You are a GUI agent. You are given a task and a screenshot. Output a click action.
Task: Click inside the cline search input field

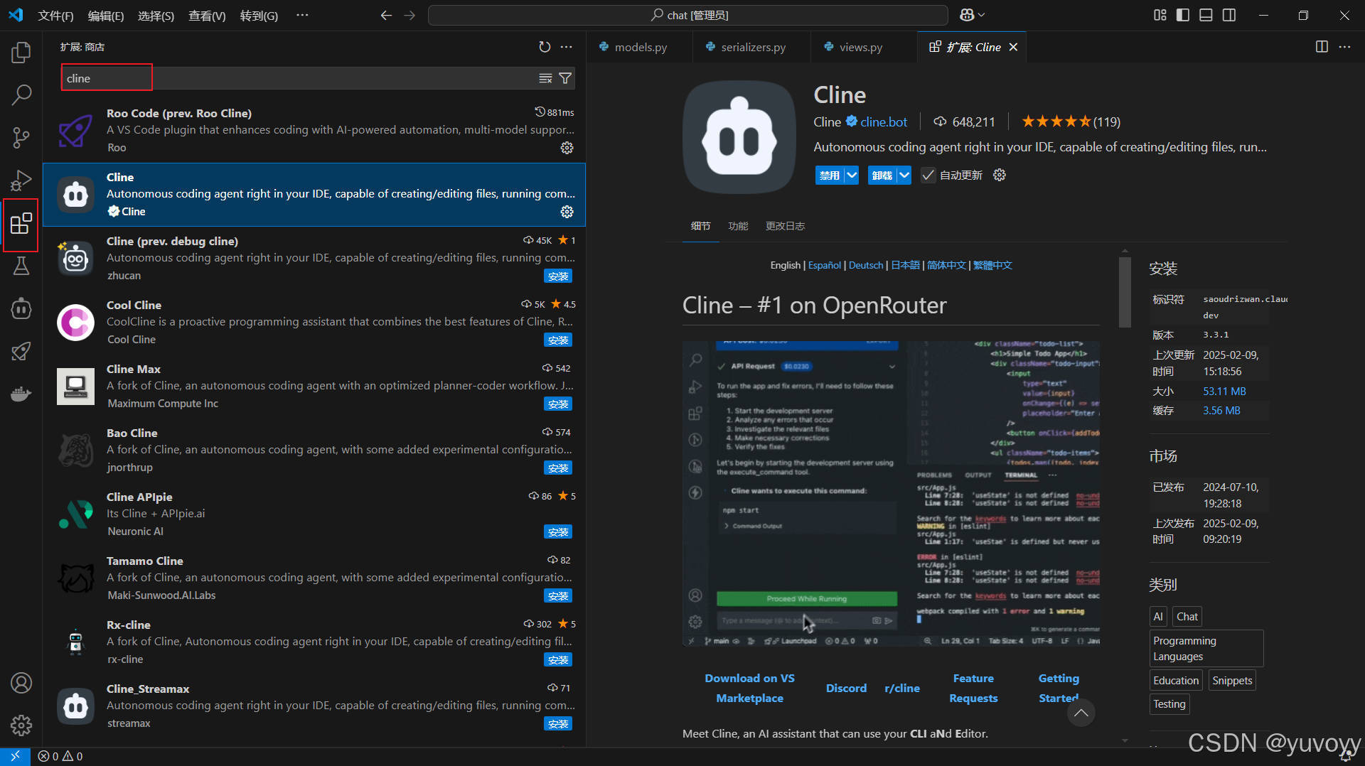pyautogui.click(x=106, y=77)
